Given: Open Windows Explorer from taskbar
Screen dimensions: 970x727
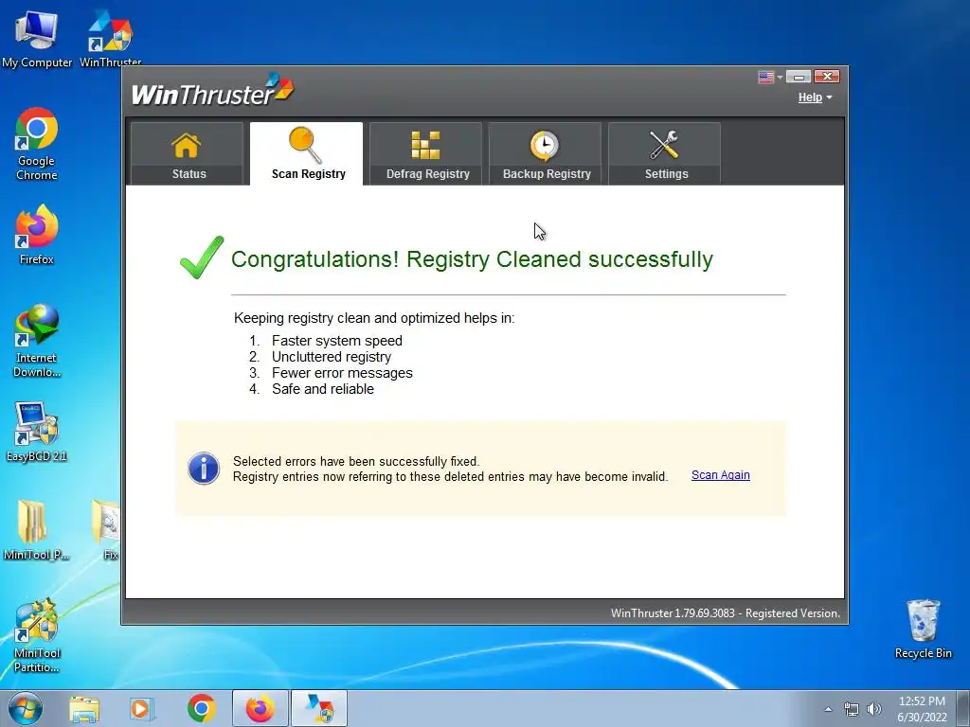Looking at the screenshot, I should pos(84,708).
